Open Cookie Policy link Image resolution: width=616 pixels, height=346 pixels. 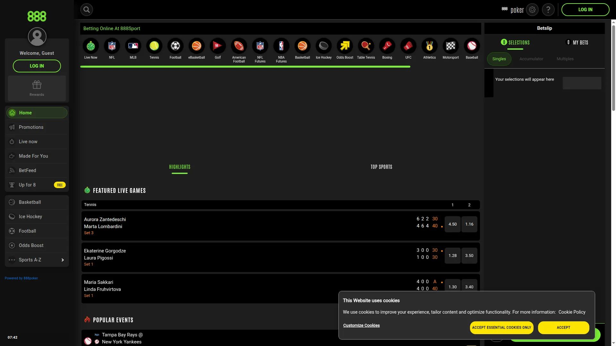click(x=572, y=312)
